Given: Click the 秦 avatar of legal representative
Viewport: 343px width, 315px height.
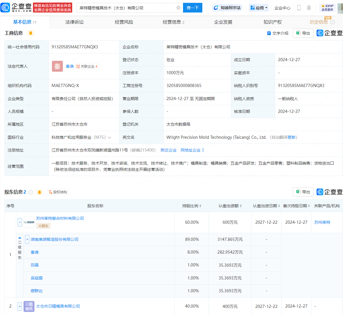Looking at the screenshot, I should click(57, 66).
